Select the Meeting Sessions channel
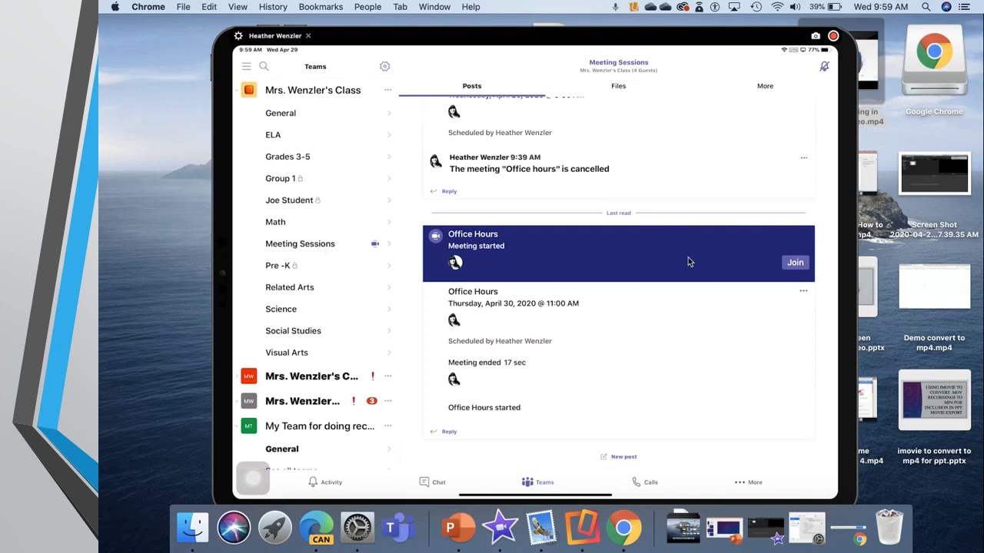Viewport: 984px width, 553px height. (300, 243)
